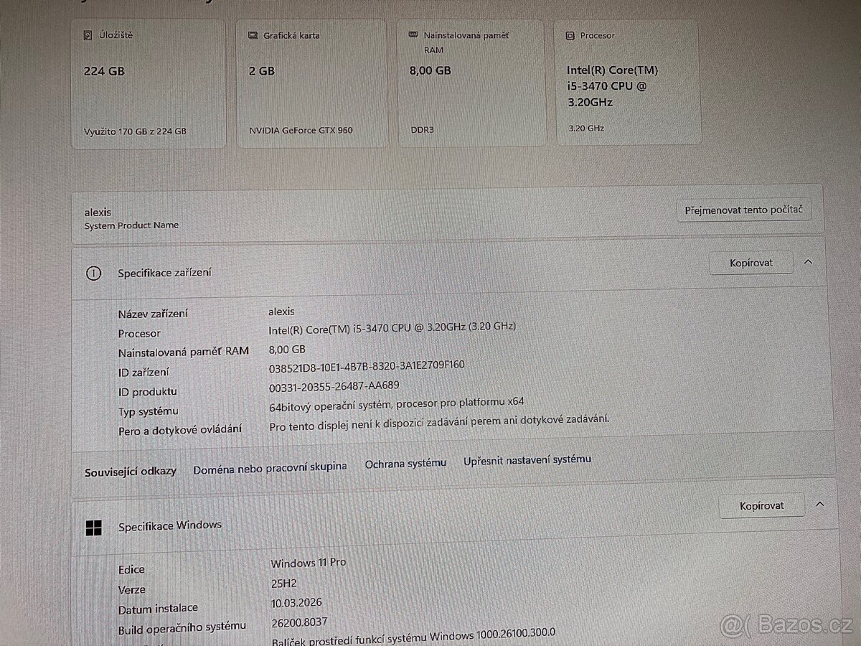This screenshot has width=861, height=646.
Task: Click the Pero a dotykové ovládání label
Action: coord(180,430)
